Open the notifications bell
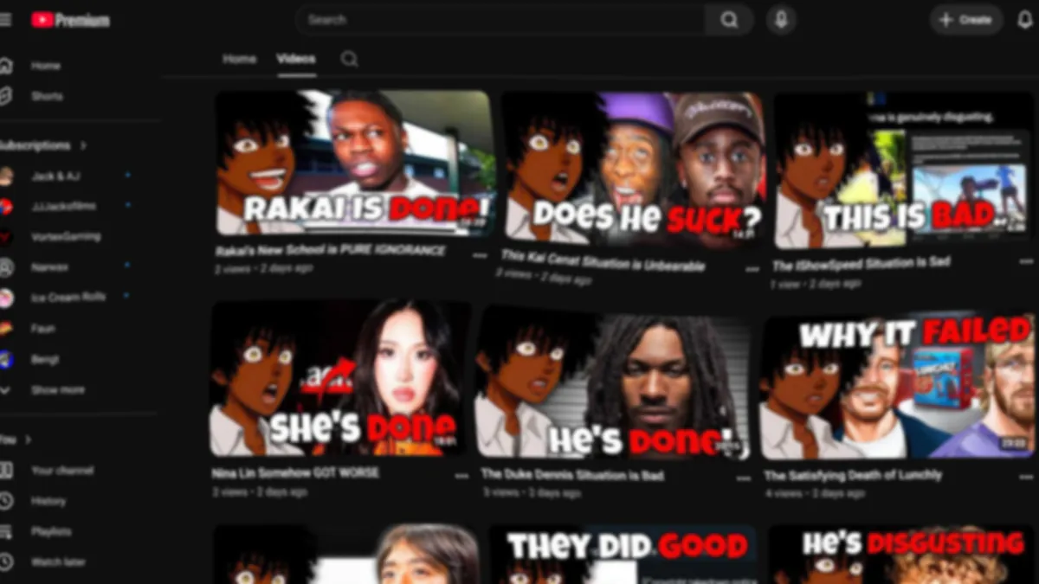The image size is (1039, 584). pos(1025,20)
